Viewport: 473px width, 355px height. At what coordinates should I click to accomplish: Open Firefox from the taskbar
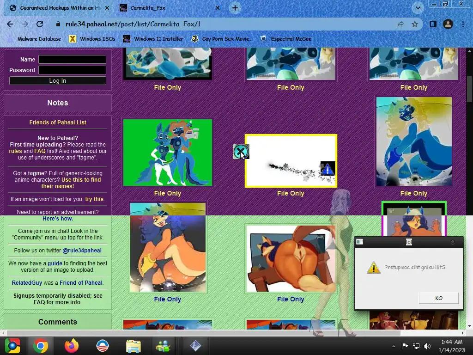point(72,346)
